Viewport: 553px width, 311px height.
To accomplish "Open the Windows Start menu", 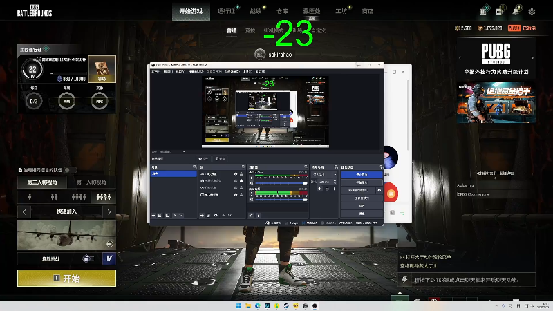I will [238, 305].
